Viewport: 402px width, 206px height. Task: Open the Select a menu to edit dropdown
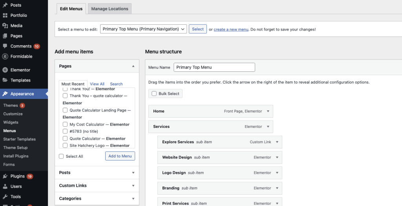pyautogui.click(x=144, y=29)
